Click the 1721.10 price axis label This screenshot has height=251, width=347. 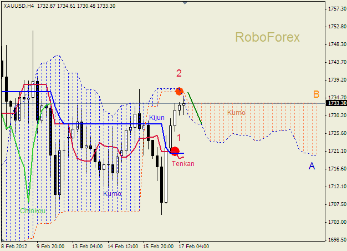click(x=337, y=151)
